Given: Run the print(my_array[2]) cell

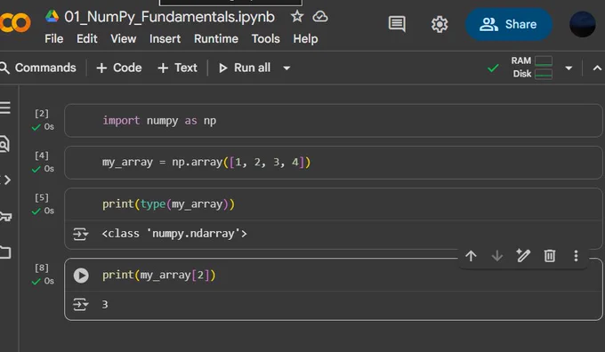Looking at the screenshot, I should (81, 276).
